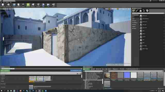This screenshot has height=92, width=165.
Task: Open the green-highlighted Blueprints toolbar icon
Action: [28, 5]
